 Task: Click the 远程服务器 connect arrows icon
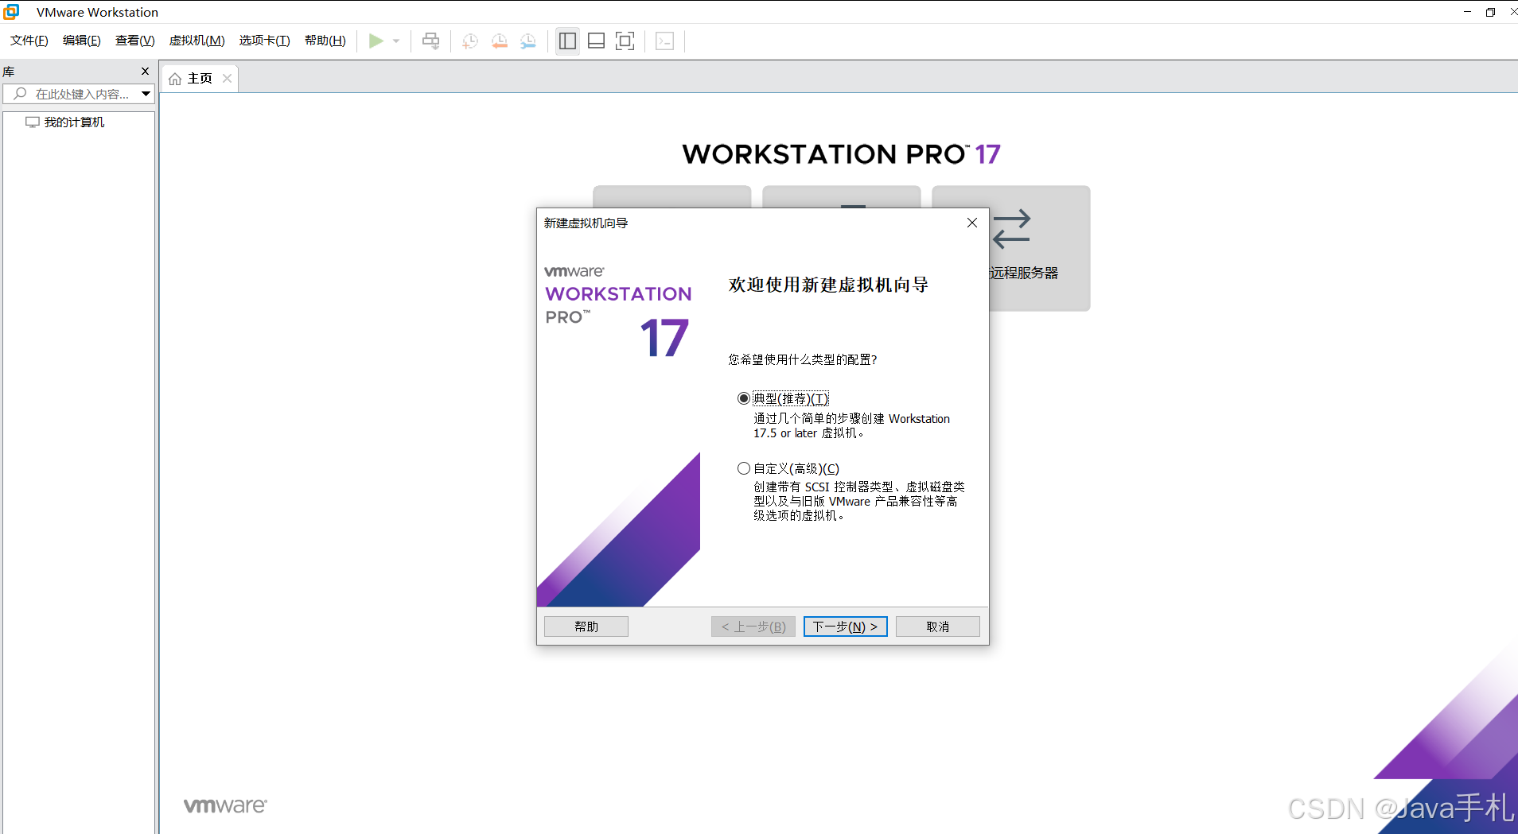pos(1011,229)
